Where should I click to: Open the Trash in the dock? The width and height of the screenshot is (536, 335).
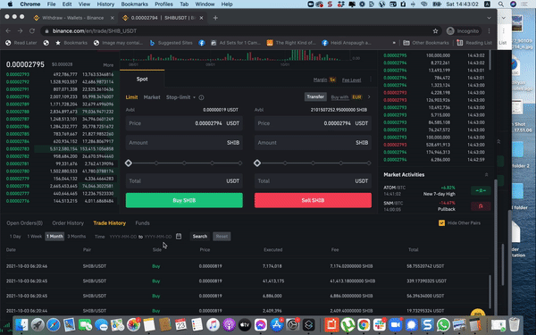pyautogui.click(x=514, y=324)
